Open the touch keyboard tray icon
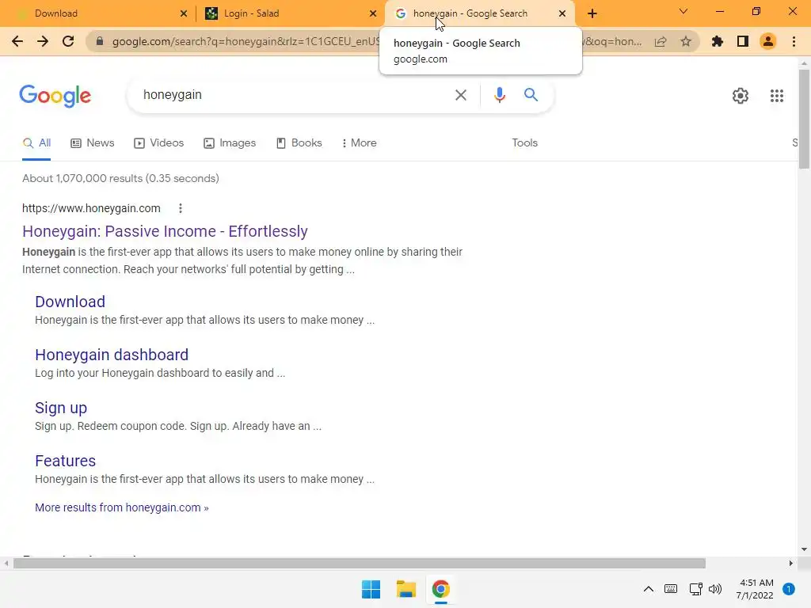Screen dimensions: 811x608 click(671, 589)
